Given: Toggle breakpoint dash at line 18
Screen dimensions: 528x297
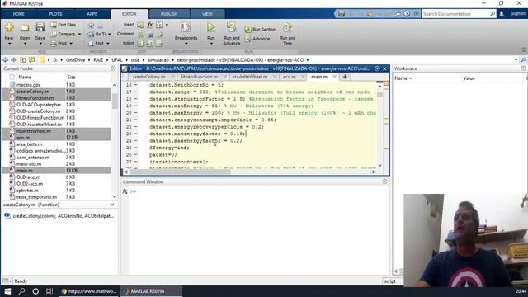Looking at the screenshot, I should coord(136,99).
